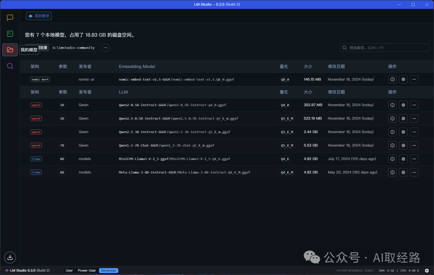434x275 pixels.
Task: Open more actions for Meta-Llama-3-8B-Instruct model
Action: pyautogui.click(x=414, y=172)
